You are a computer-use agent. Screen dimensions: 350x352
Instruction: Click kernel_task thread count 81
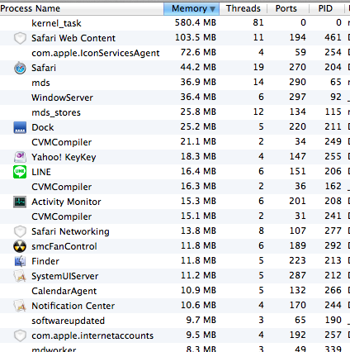point(258,22)
